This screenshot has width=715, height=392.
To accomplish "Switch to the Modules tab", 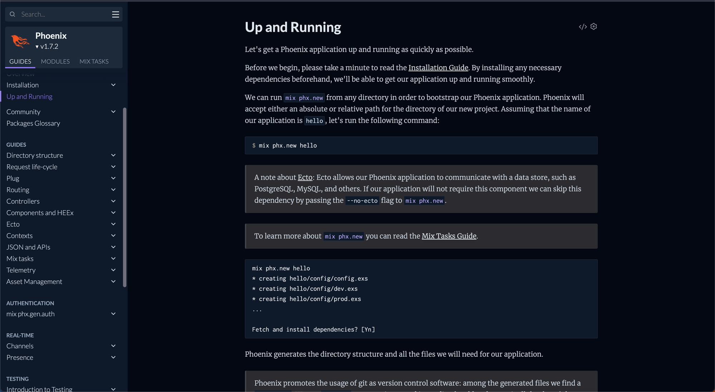I will click(x=55, y=61).
